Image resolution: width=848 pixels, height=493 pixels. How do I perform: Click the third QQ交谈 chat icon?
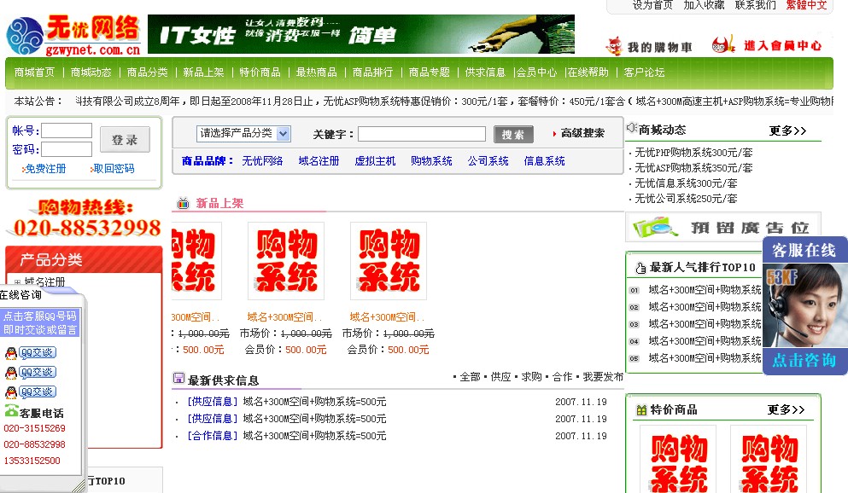(x=31, y=392)
